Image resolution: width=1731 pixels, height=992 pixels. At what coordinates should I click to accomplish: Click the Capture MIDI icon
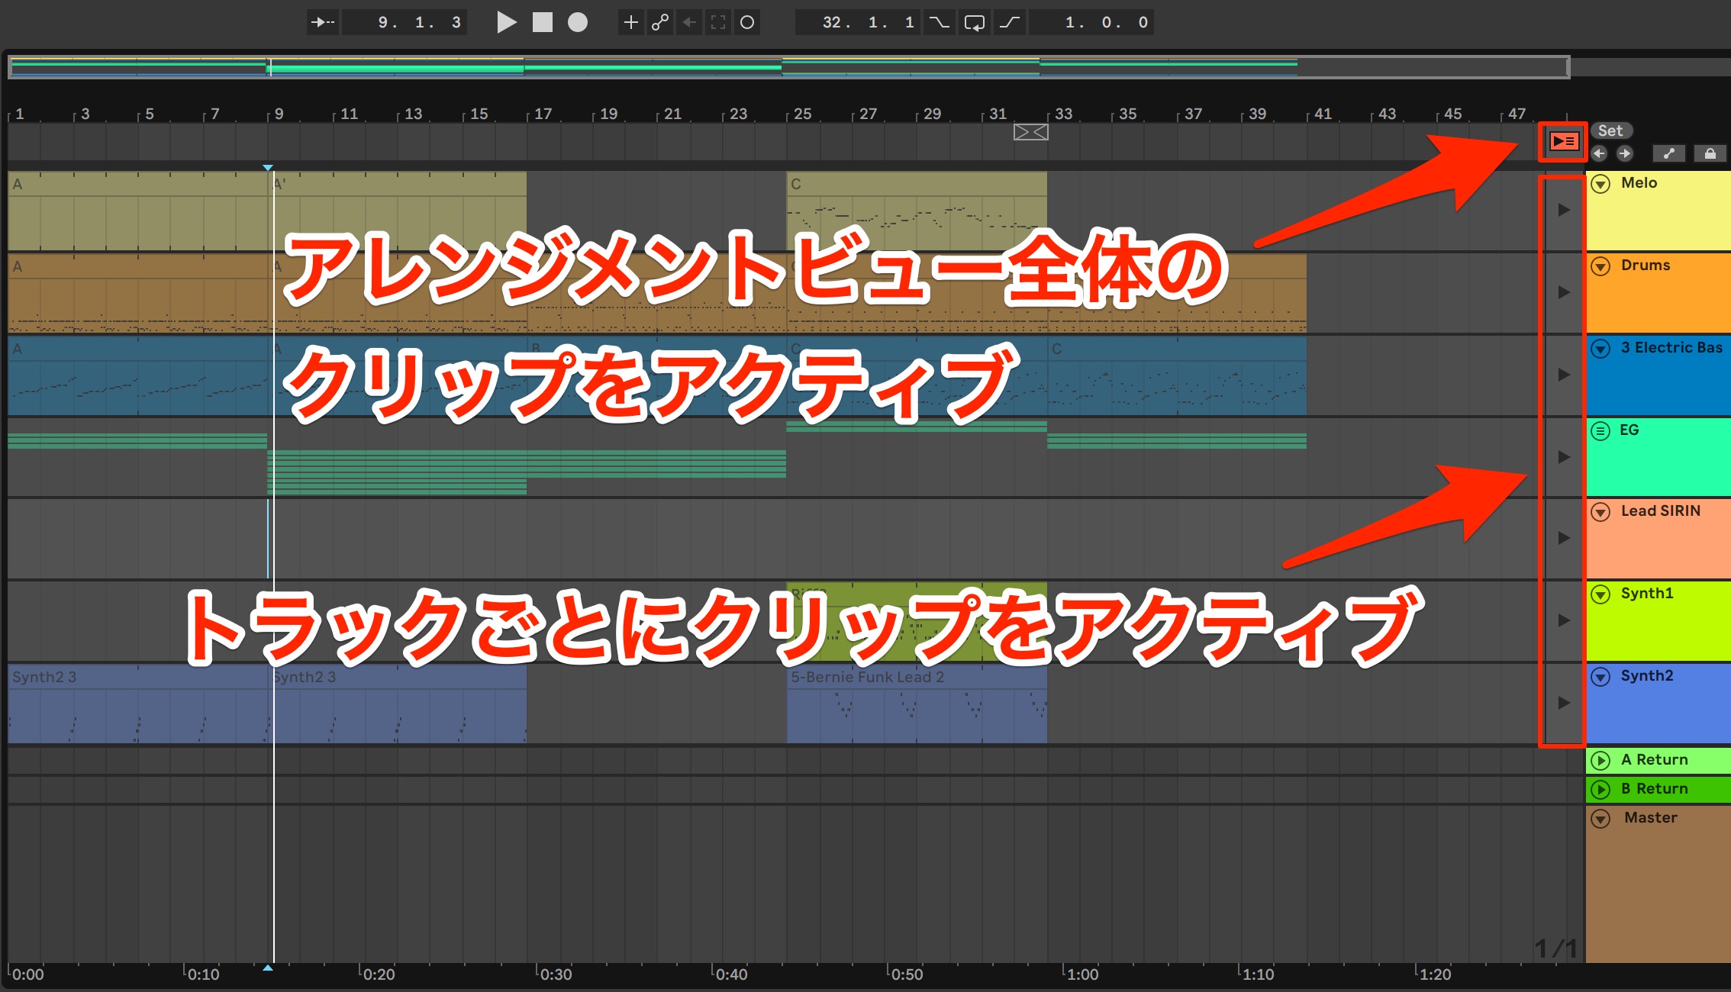coord(717,22)
